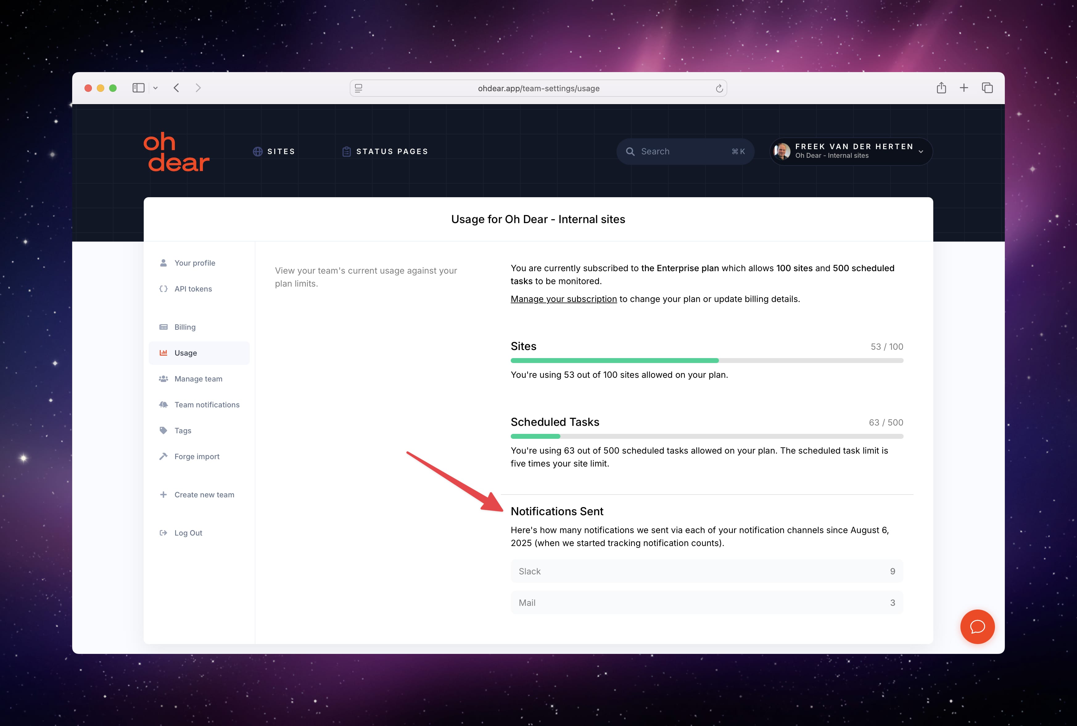Click the Sites usage progress bar
Screen dimensions: 1077x726
[x=707, y=360]
